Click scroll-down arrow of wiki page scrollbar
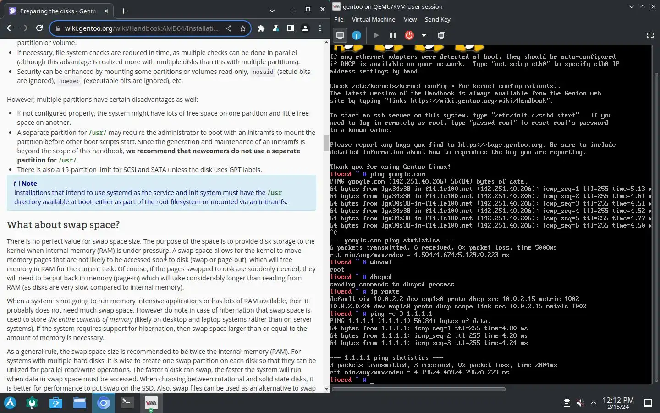660x413 pixels. click(326, 389)
